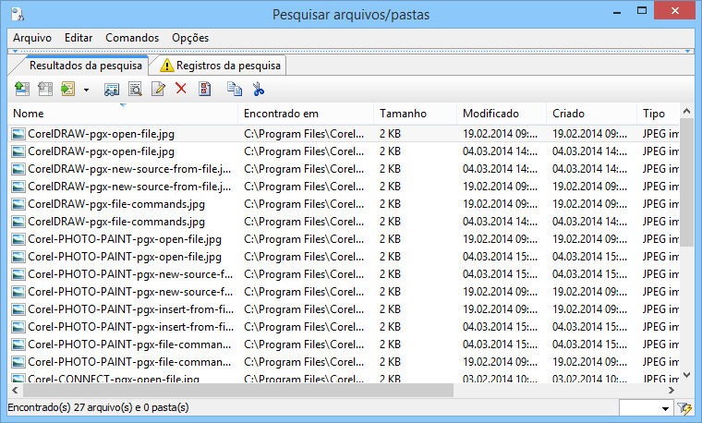Open the Opções menu
Image resolution: width=702 pixels, height=423 pixels.
click(190, 38)
